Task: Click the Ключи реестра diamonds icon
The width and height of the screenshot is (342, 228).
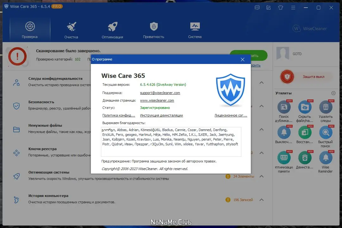Action: point(16,153)
